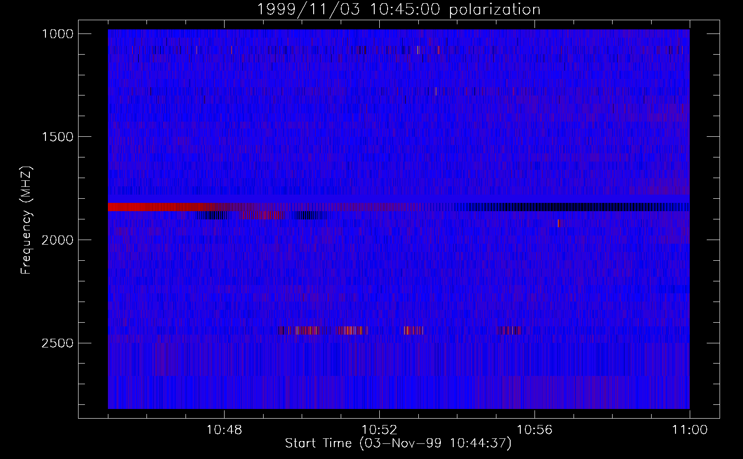
Task: Click the 11:00 time tick label
Action: click(690, 430)
